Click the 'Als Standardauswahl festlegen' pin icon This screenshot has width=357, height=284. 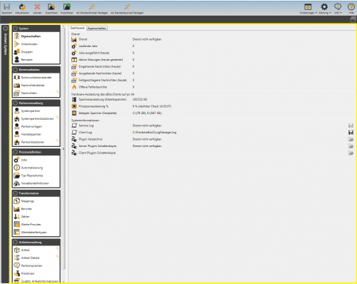pos(127,7)
